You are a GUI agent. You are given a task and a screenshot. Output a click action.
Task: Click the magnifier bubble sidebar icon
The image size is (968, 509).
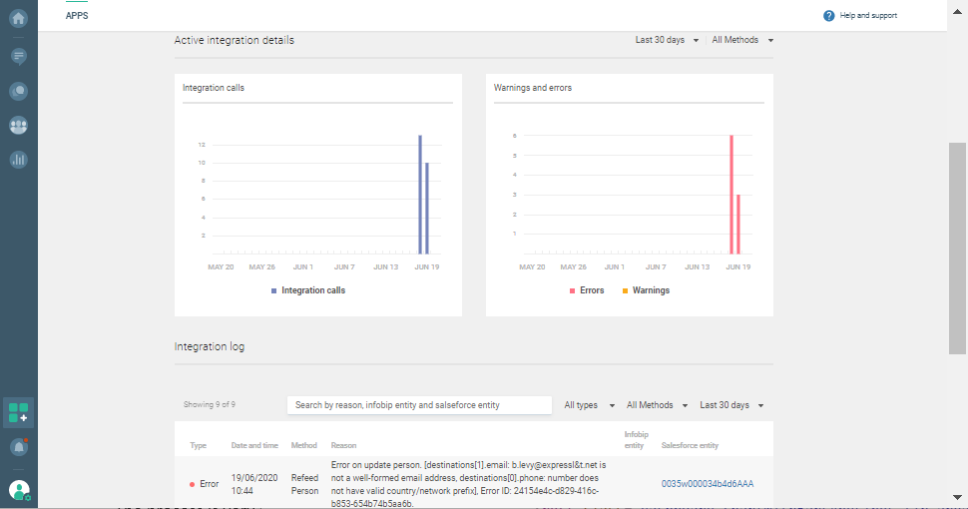pos(18,91)
